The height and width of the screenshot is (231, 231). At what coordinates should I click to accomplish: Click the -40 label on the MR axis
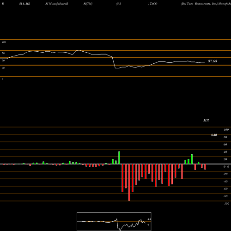point(225,182)
